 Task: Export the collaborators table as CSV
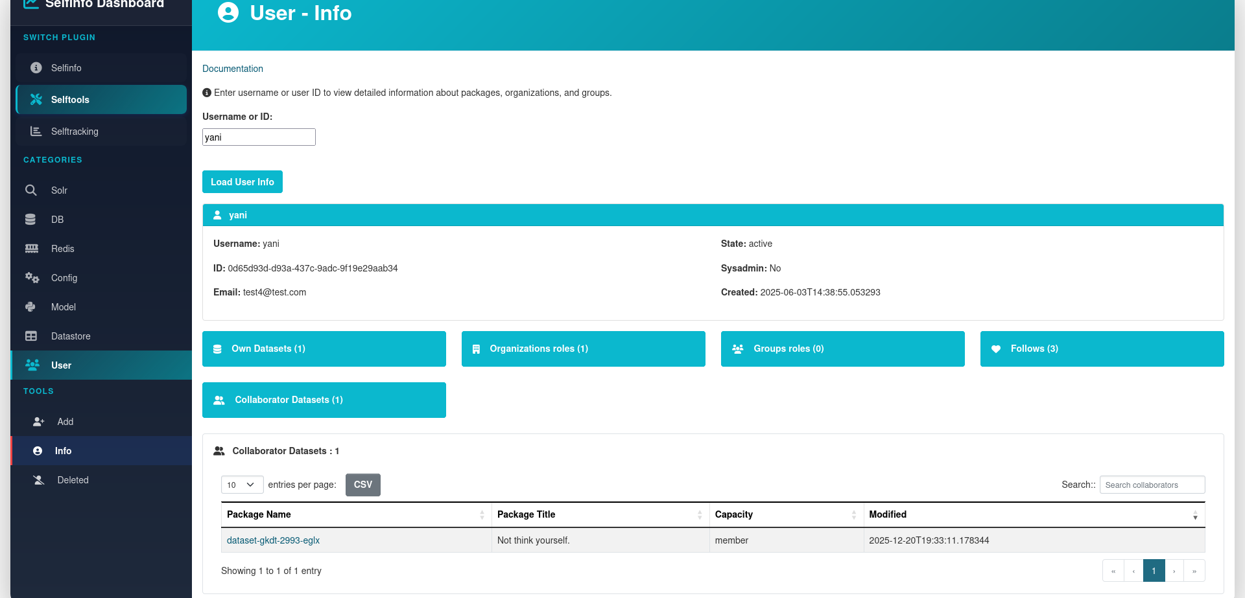coord(362,485)
